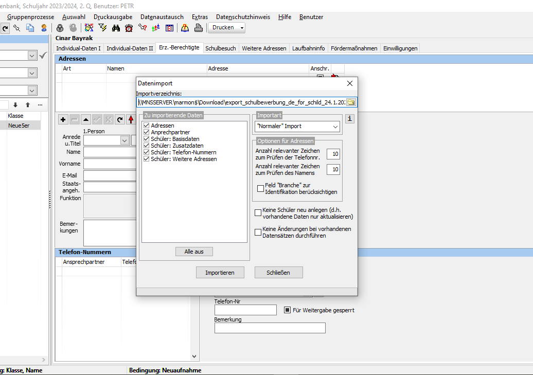
Task: Click the filter with lightning icon
Action: pos(102,28)
